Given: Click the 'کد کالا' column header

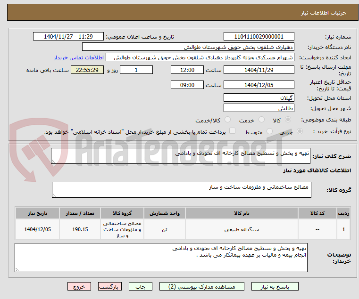Looking at the screenshot, I should (317, 213).
